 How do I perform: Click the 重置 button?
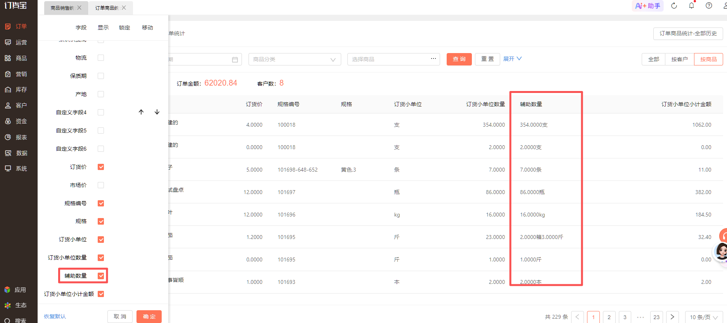click(487, 59)
